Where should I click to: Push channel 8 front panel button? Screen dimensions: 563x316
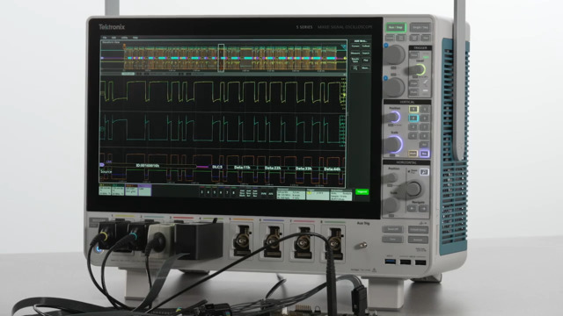pos(425,136)
